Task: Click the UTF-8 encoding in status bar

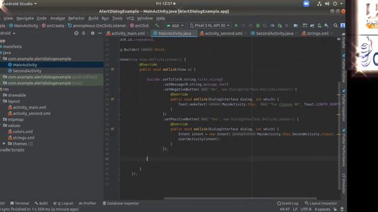Action: [x=306, y=210]
